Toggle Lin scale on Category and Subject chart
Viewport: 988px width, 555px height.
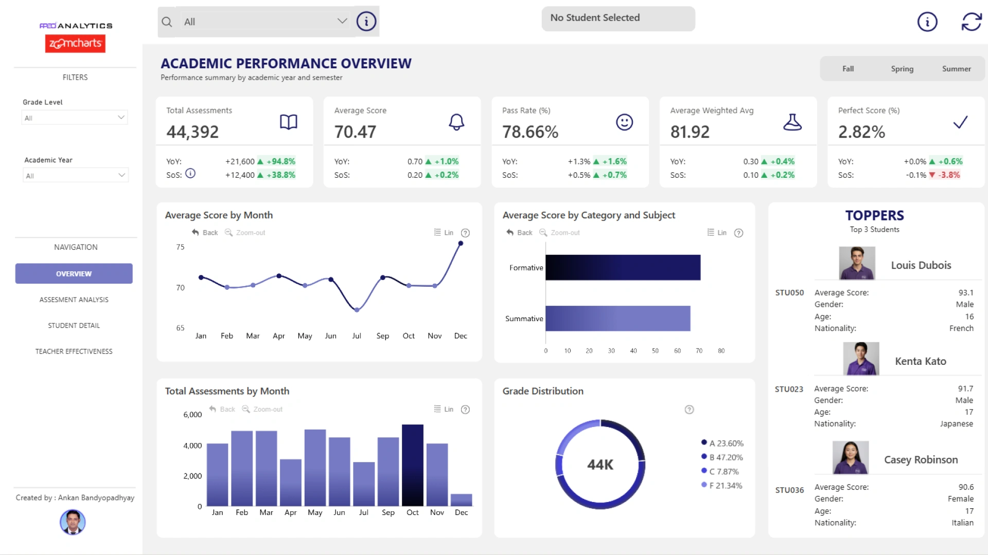[x=717, y=233]
